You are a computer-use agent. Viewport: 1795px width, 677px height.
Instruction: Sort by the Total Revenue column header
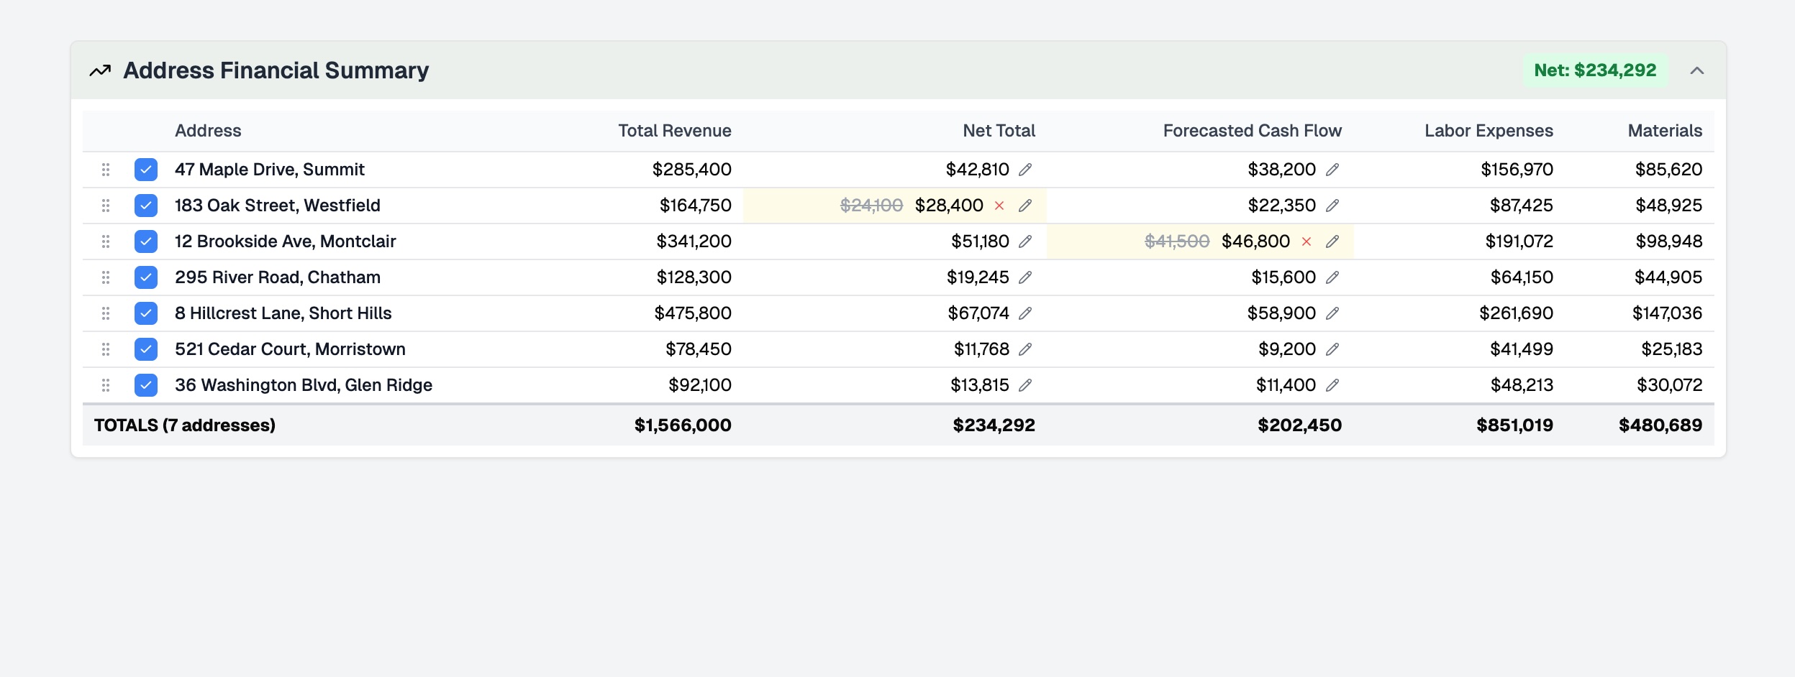675,130
